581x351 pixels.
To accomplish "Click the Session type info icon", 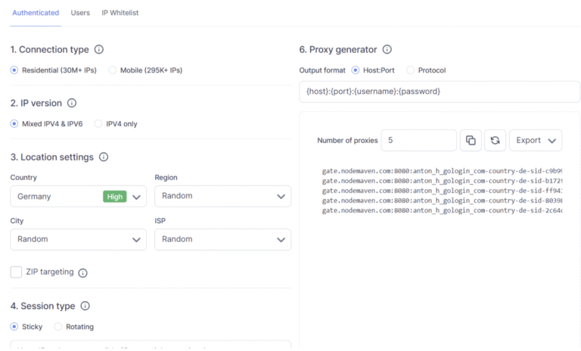I will (85, 306).
